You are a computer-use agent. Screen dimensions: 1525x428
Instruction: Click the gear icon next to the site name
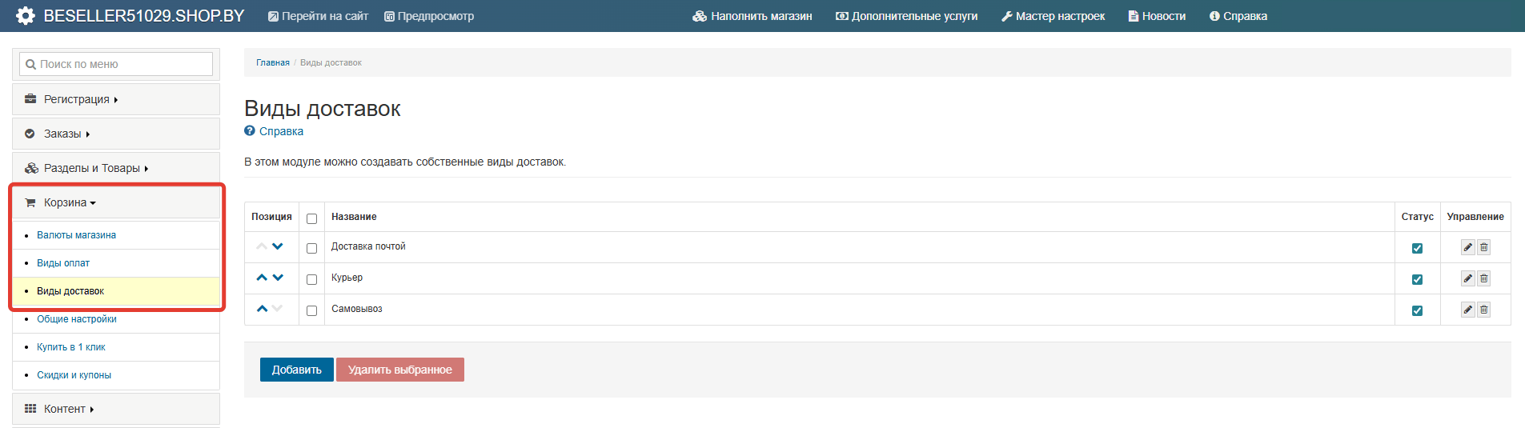[x=26, y=16]
